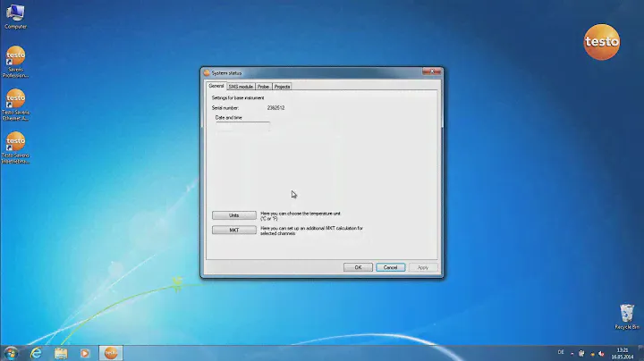Open Windows Explorer folder in taskbar
This screenshot has height=361, width=644.
tap(61, 352)
